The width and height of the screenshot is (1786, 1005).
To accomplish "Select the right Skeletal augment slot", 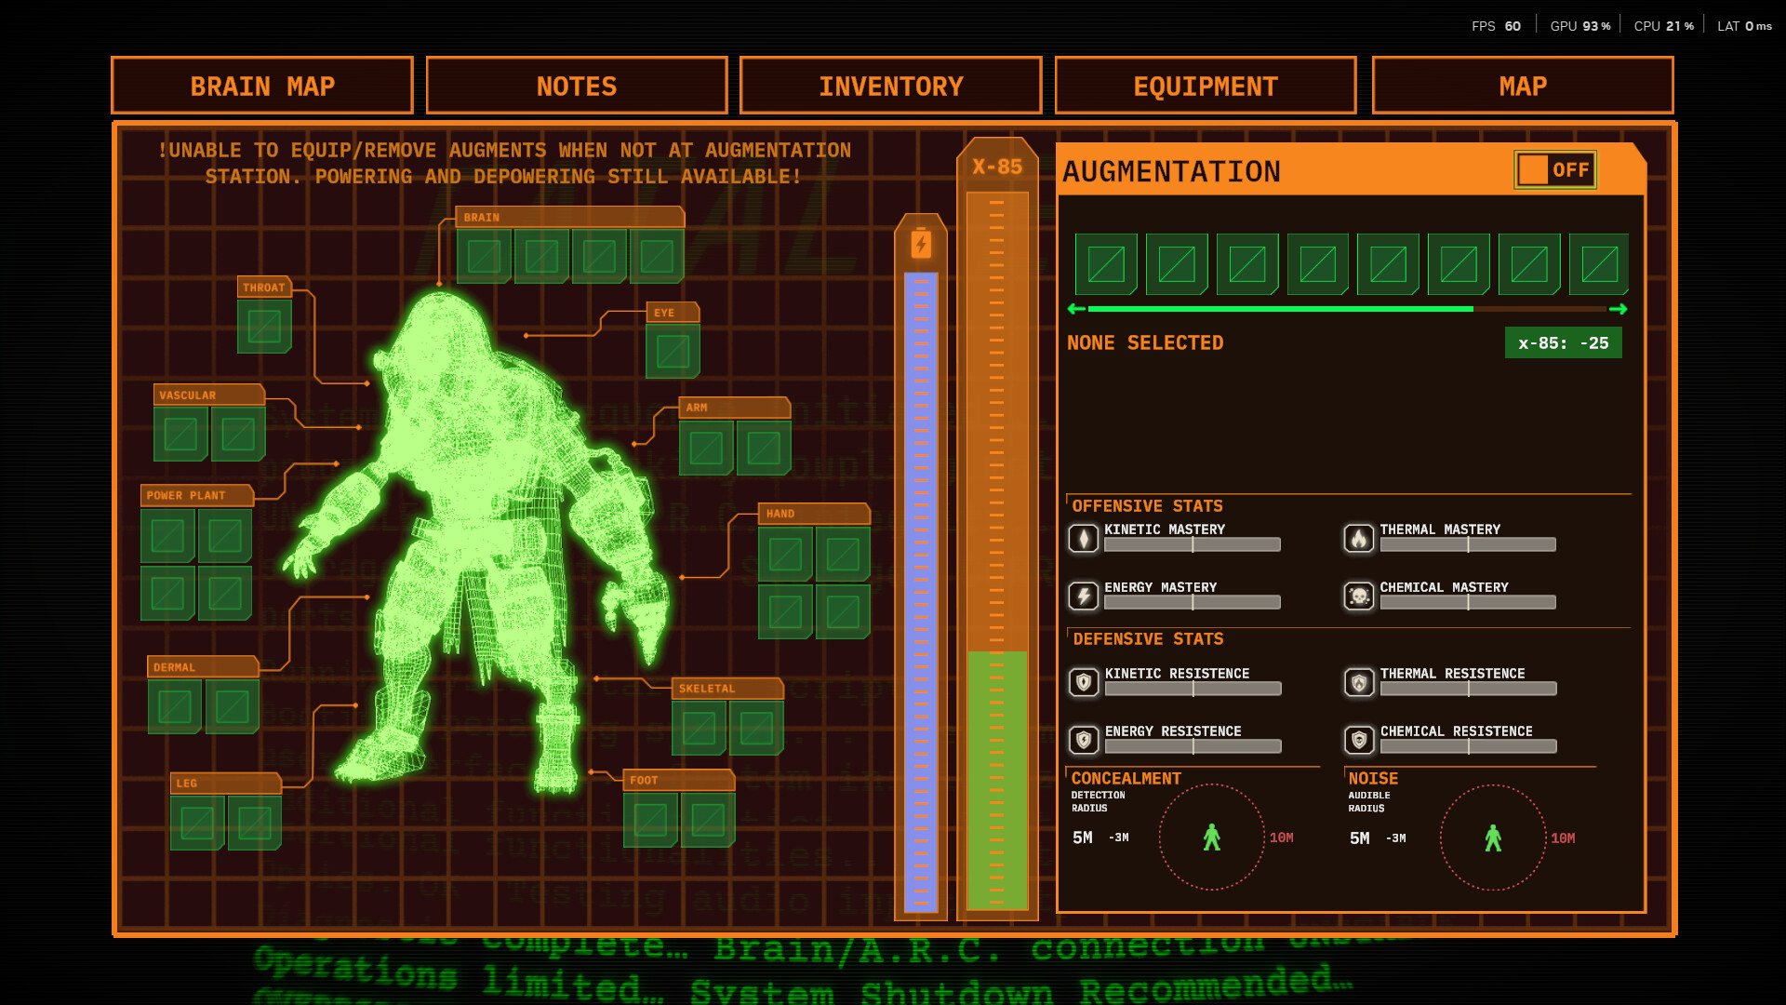I will [756, 728].
